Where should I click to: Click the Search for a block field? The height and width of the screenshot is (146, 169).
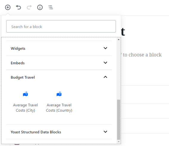tap(61, 26)
